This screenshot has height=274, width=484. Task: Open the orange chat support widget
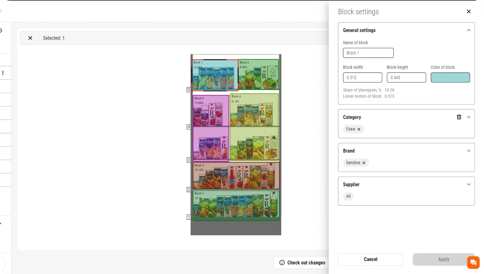pyautogui.click(x=473, y=262)
